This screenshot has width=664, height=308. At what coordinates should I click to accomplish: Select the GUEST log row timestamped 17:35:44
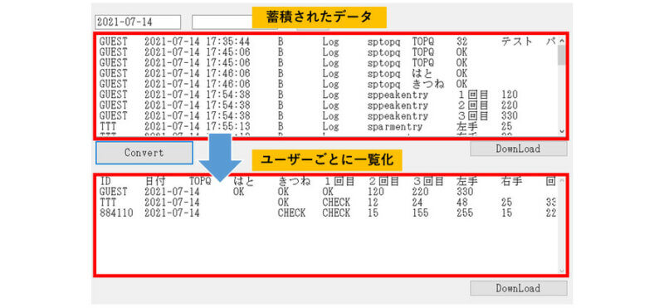coord(326,42)
